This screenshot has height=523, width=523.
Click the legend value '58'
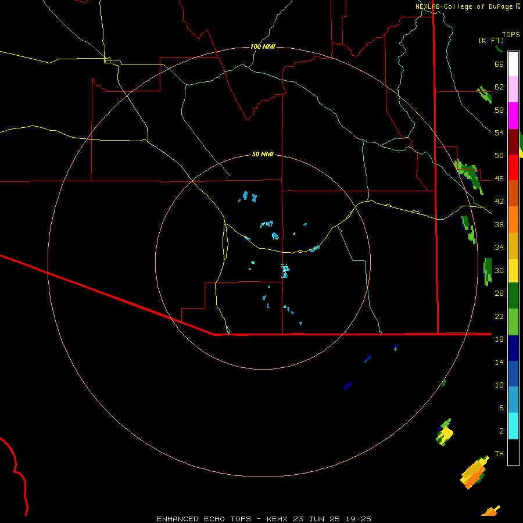pyautogui.click(x=499, y=110)
